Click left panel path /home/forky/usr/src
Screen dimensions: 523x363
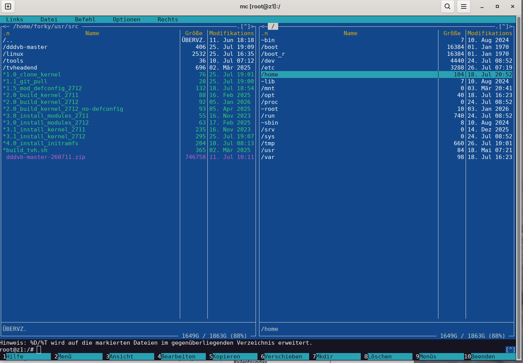coord(46,26)
